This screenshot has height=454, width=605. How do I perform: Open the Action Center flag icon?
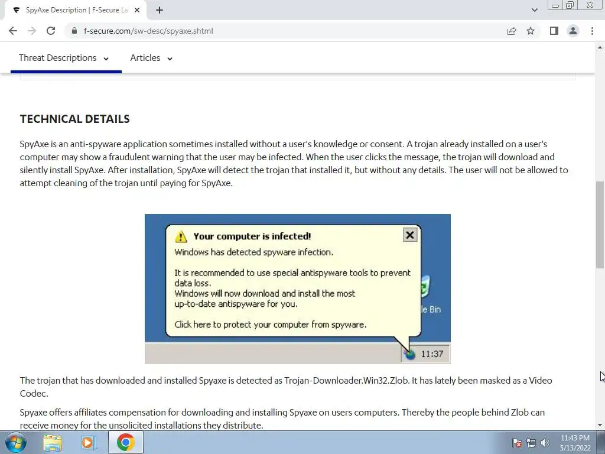516,443
